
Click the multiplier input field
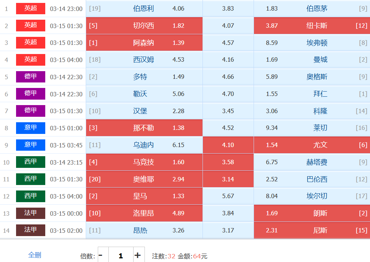click(120, 255)
